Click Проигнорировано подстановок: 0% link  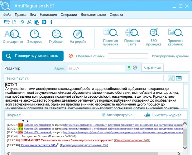pos(84,145)
